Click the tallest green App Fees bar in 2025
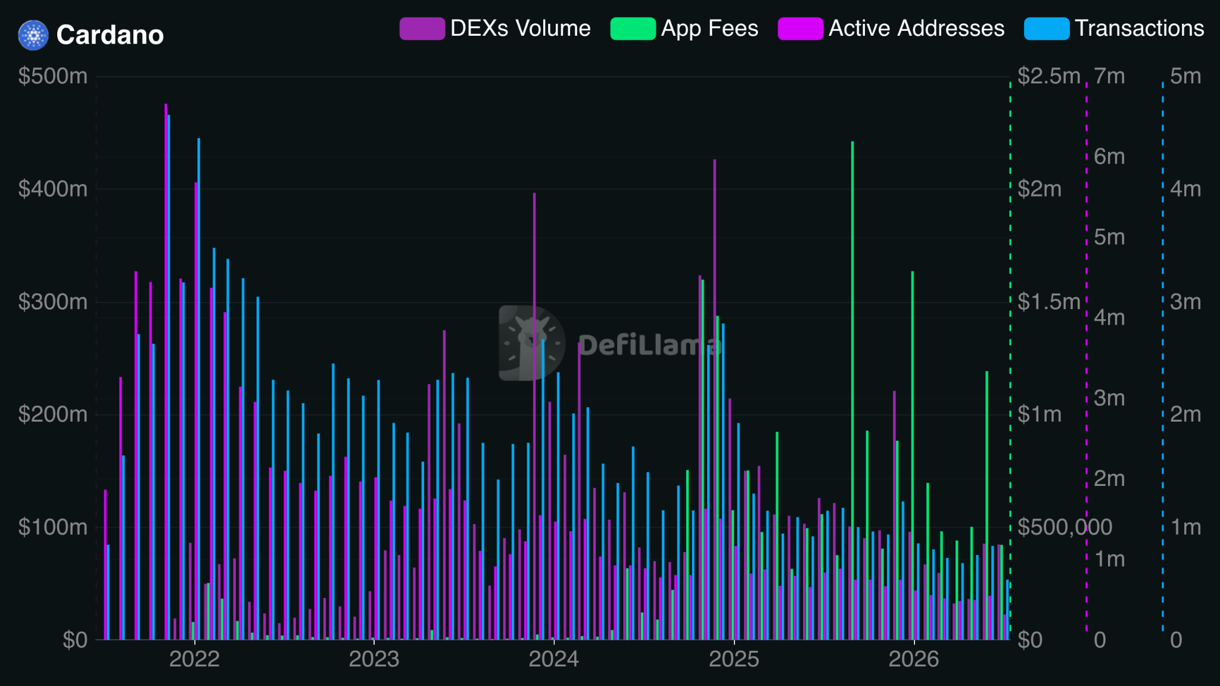 tap(852, 391)
